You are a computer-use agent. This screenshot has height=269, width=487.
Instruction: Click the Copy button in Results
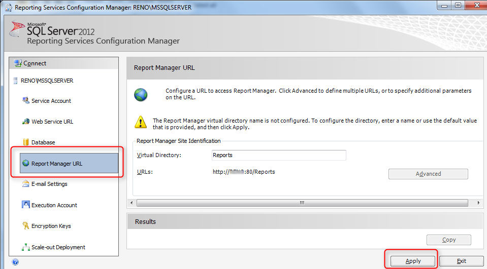[x=449, y=240]
